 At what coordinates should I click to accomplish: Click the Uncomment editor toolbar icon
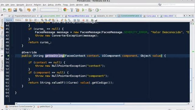point(96,20)
